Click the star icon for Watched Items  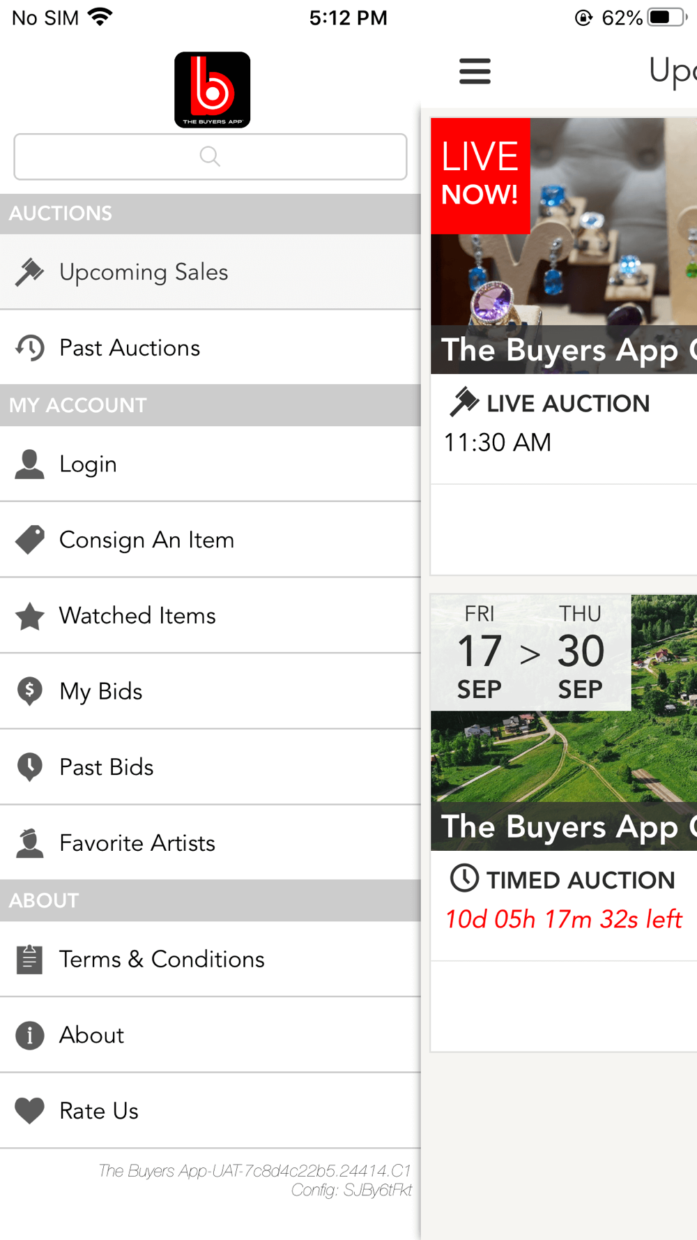[x=29, y=616]
